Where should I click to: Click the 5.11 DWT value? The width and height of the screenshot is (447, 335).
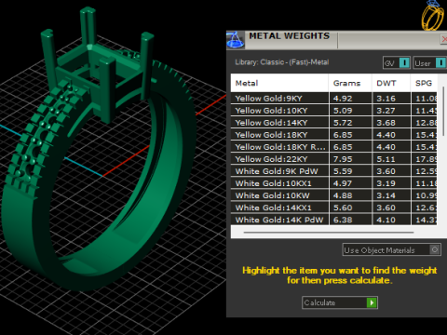(x=386, y=159)
